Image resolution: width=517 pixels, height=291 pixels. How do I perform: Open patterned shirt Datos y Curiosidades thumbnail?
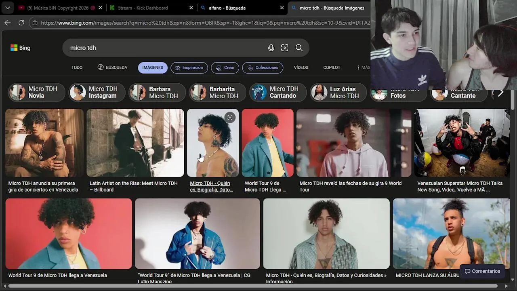(326, 234)
